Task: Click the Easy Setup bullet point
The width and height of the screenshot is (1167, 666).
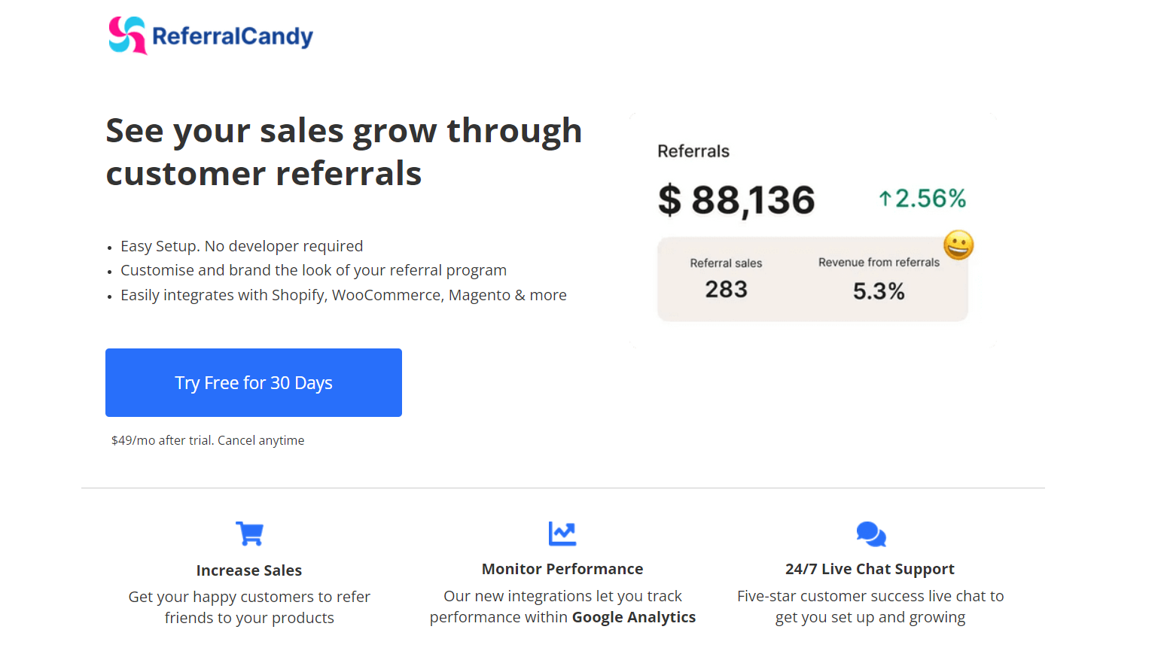Action: [x=242, y=246]
